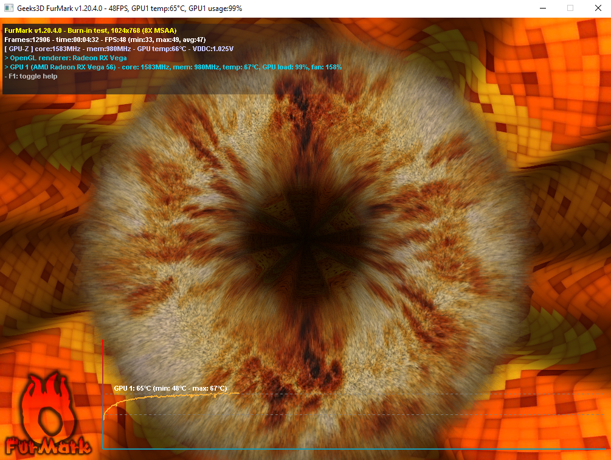Click the '[ GPU-Z ] core:1583MHz' line
The height and width of the screenshot is (460, 611).
tap(119, 49)
